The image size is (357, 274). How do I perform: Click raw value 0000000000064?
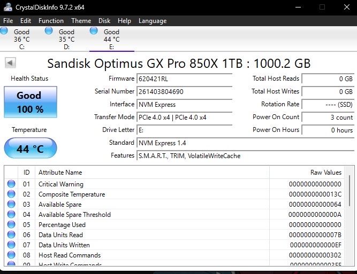point(315,205)
